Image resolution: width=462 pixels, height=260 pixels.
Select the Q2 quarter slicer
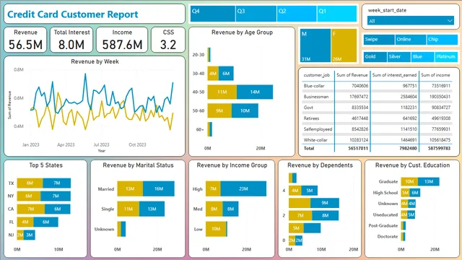(297, 14)
